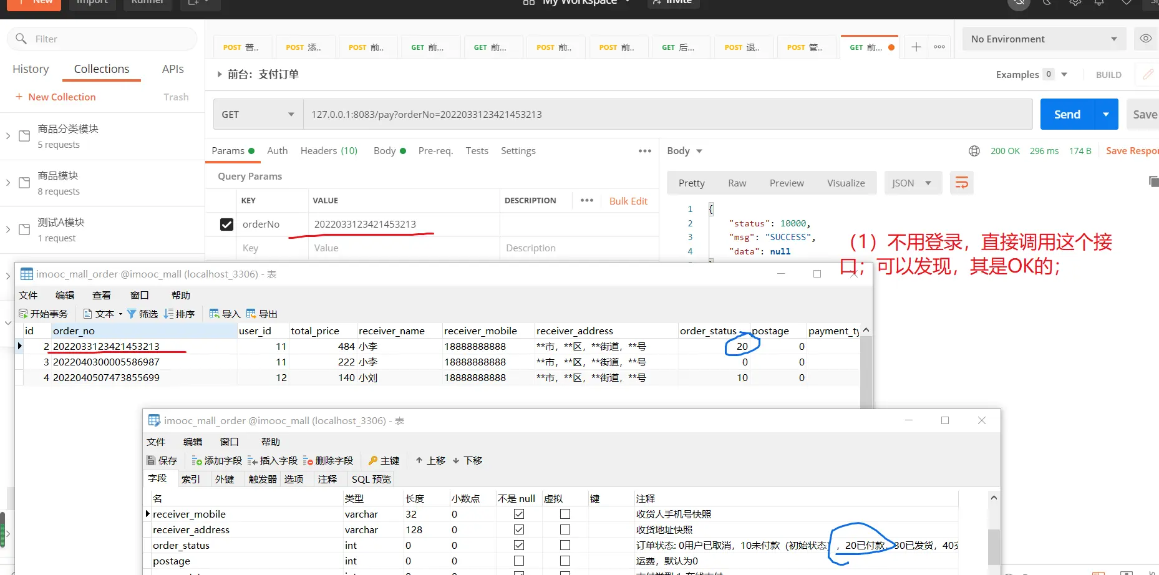Image resolution: width=1159 pixels, height=575 pixels.
Task: Toggle Not Null checkbox for receiver_mobile field
Action: (x=518, y=514)
